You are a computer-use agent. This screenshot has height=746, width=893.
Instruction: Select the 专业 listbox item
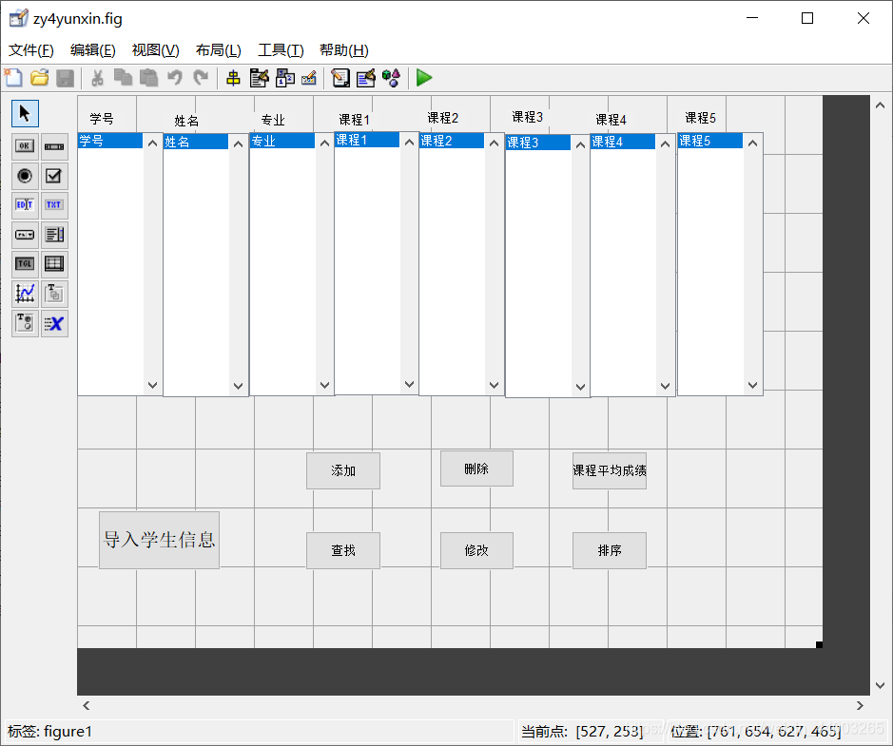coord(281,141)
